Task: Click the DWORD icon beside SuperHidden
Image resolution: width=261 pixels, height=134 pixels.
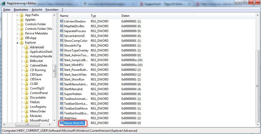Action: tap(62, 94)
